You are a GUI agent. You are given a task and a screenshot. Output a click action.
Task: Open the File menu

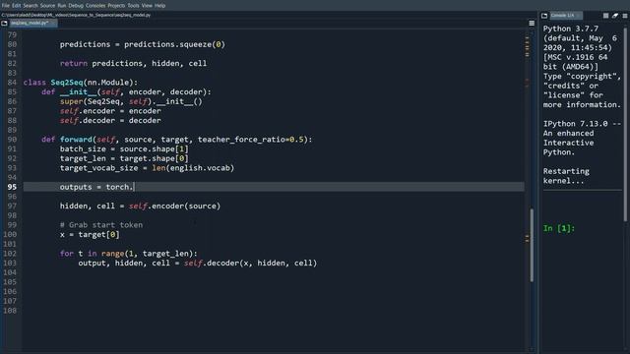[5, 6]
